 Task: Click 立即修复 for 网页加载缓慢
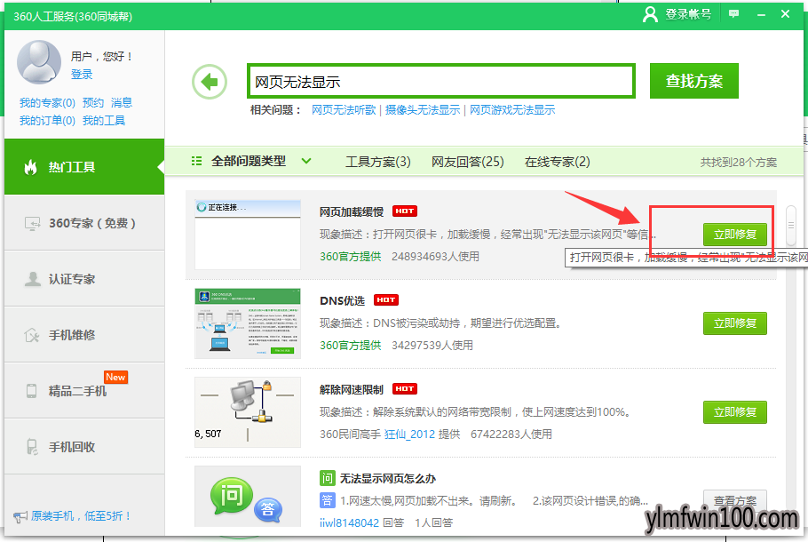pyautogui.click(x=735, y=235)
